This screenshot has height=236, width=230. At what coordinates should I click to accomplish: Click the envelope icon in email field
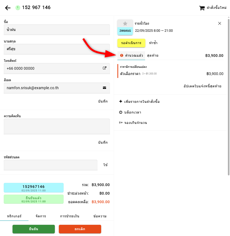105,87
